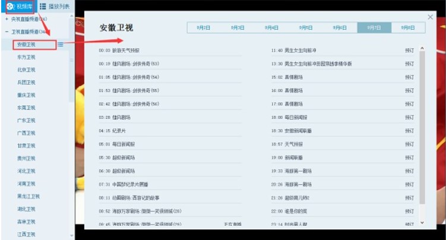Image resolution: width=446 pixels, height=240 pixels.
Task: Select the 贵州卫视 channel
Action: click(26, 159)
